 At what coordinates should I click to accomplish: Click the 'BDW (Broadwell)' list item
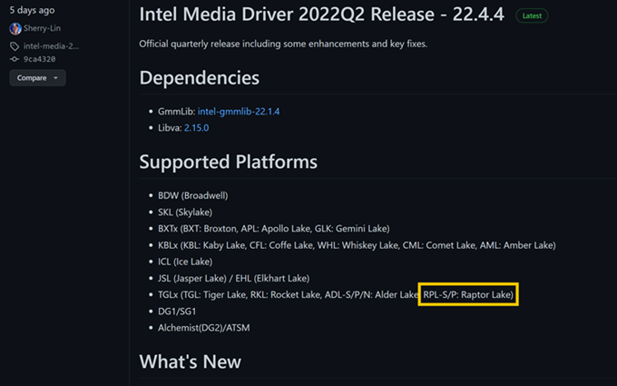point(192,196)
